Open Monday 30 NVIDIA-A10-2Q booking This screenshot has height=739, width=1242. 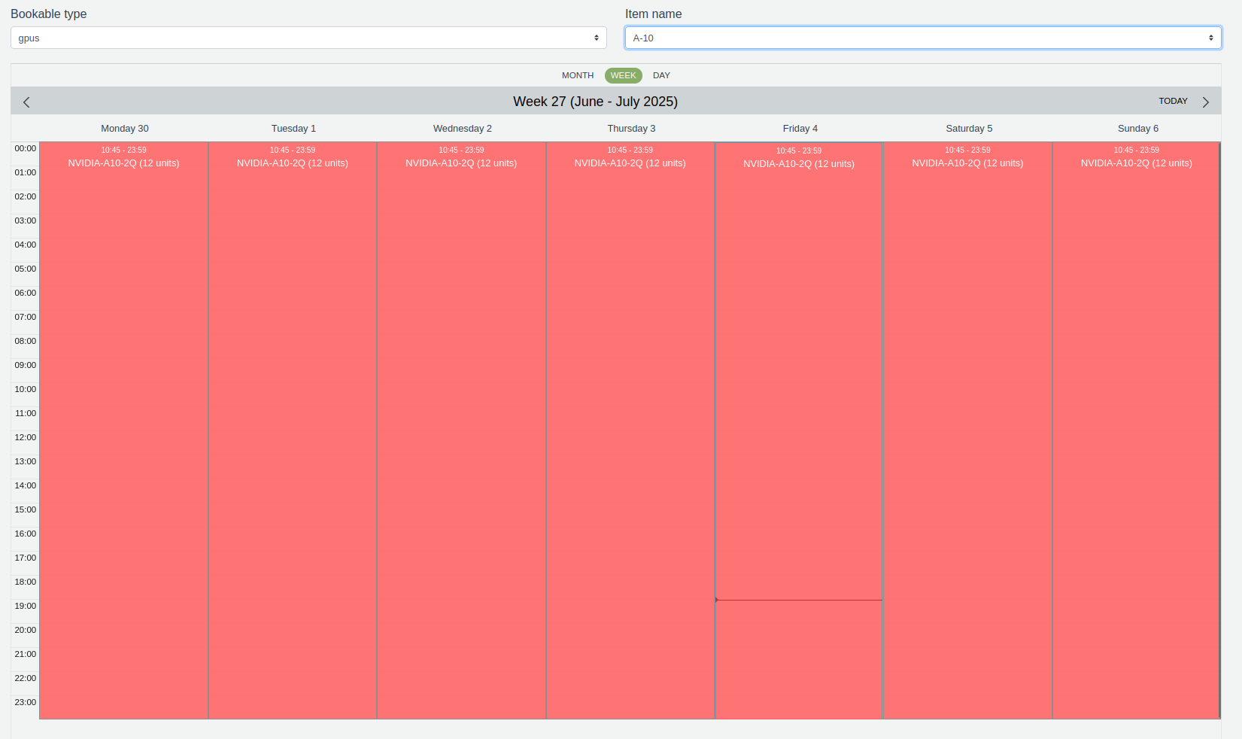(123, 163)
